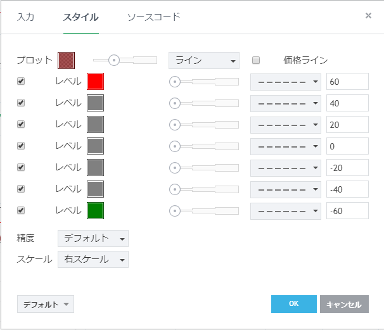Toggle the level 20 checkbox
384x330 pixels.
tap(21, 125)
